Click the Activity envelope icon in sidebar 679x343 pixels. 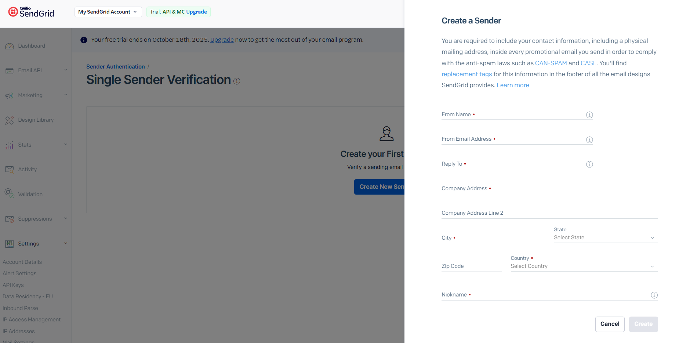pyautogui.click(x=10, y=170)
